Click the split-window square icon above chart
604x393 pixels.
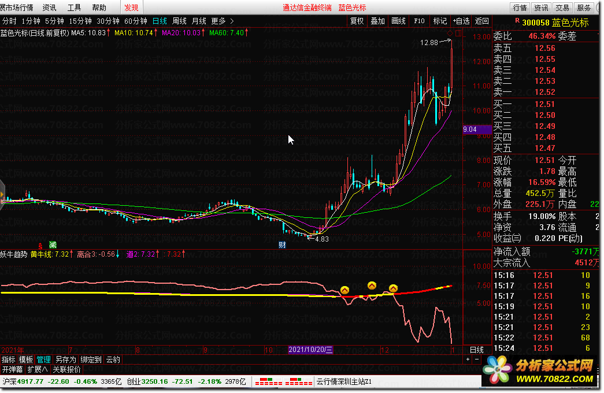point(458,33)
